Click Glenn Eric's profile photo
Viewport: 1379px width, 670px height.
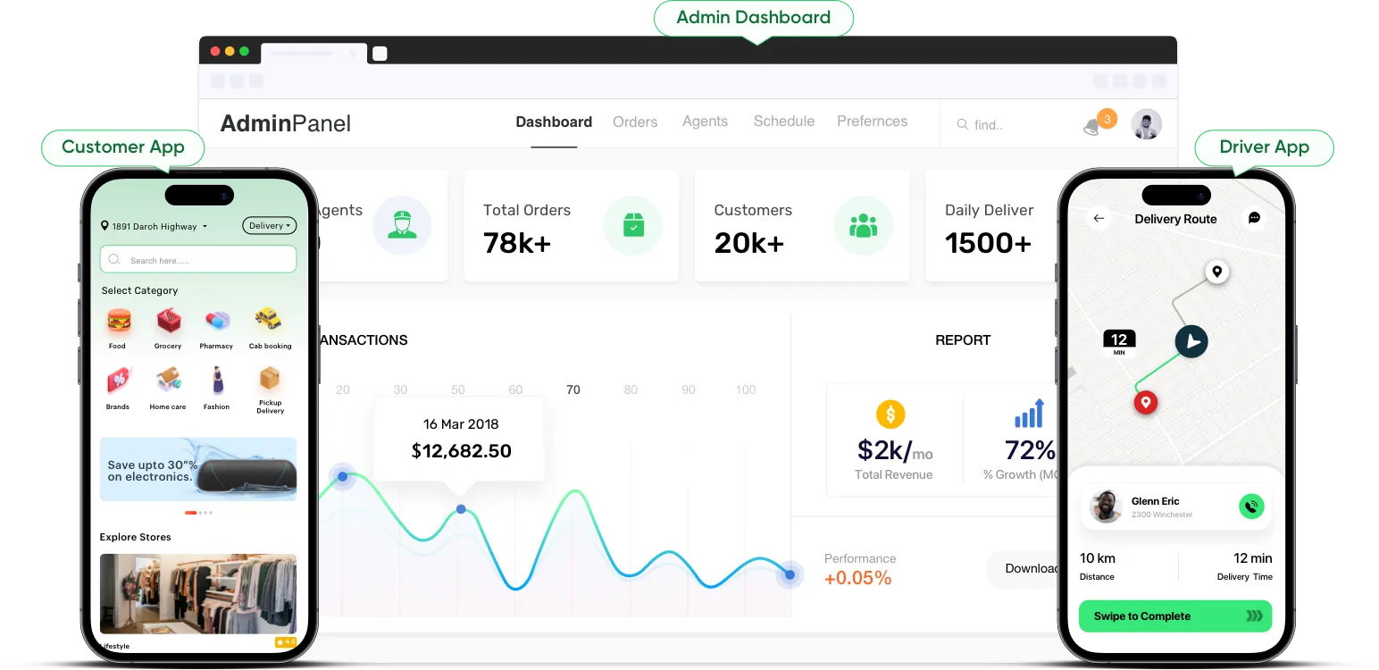tap(1107, 507)
